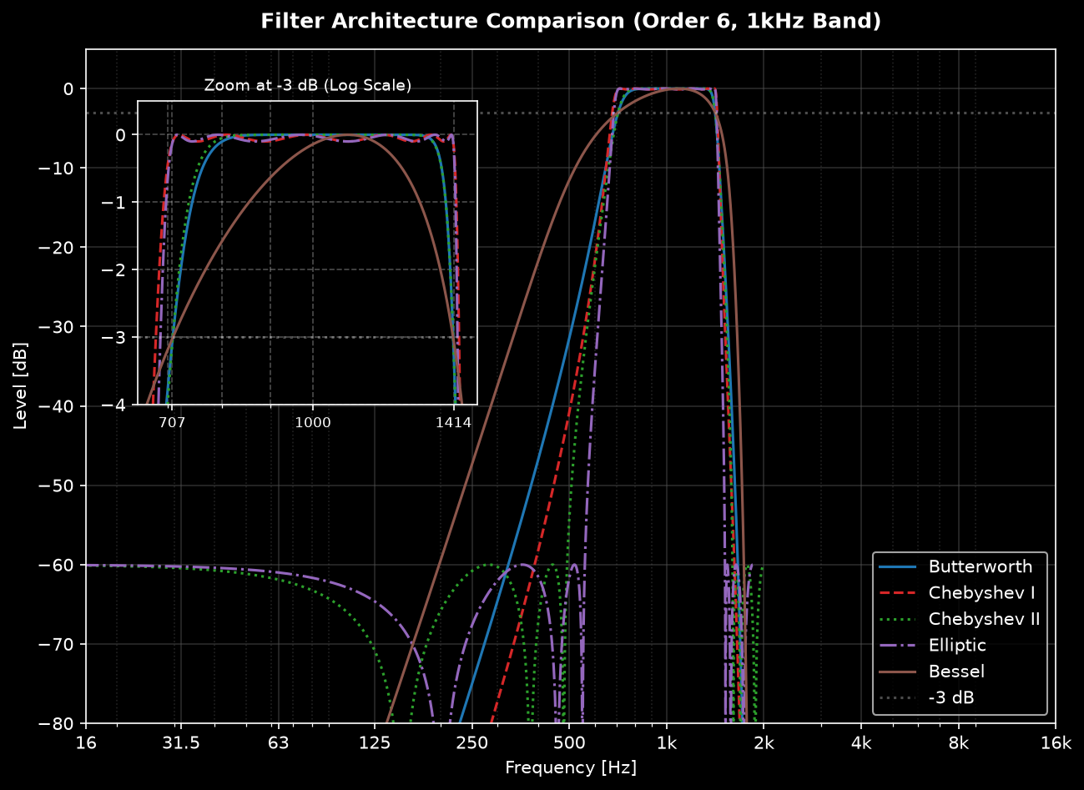Click the blue Butterworth legend line sample
The width and height of the screenshot is (1084, 790).
point(897,566)
